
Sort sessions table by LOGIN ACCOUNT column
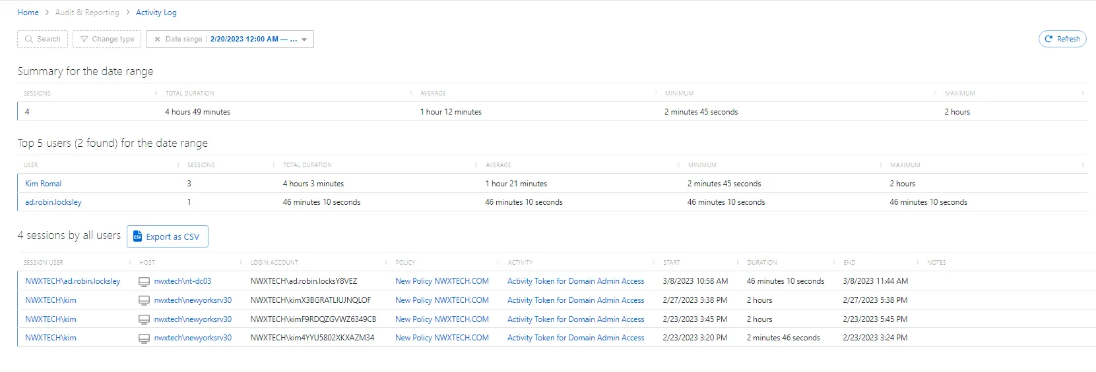(x=274, y=263)
